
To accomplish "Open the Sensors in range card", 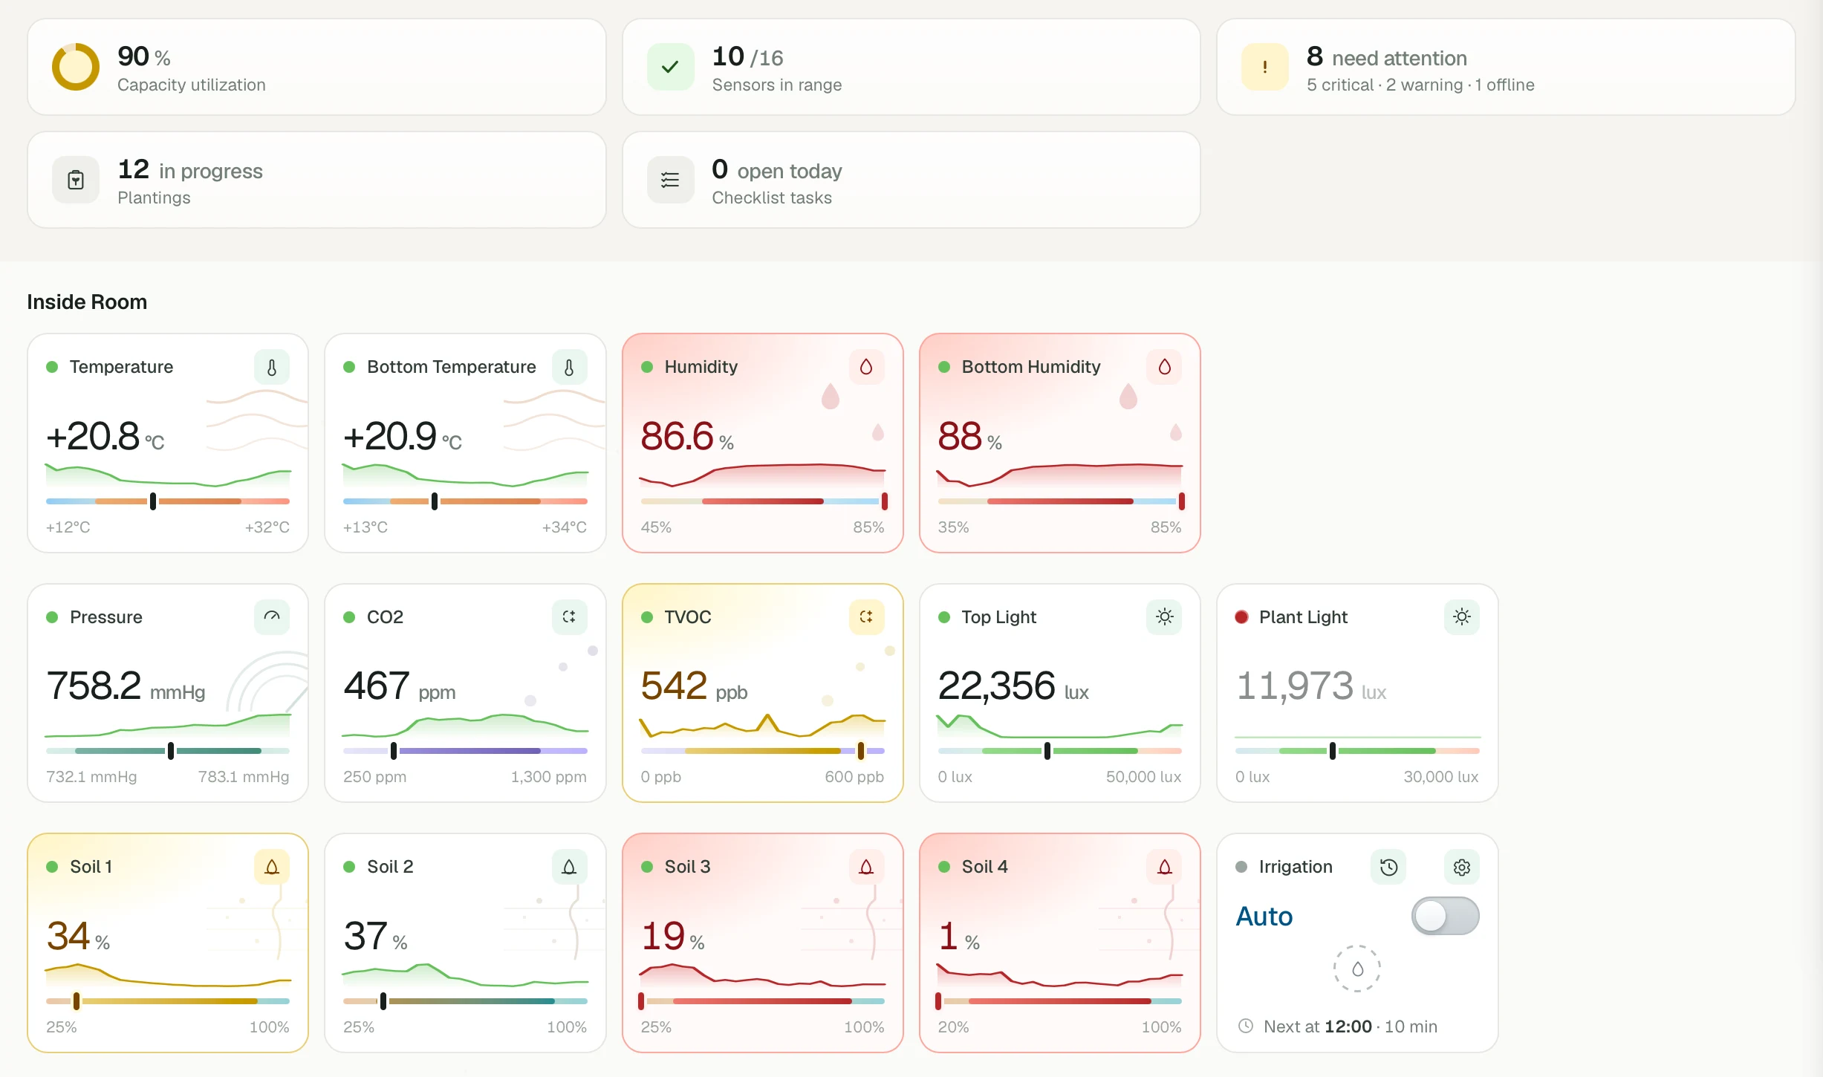I will click(911, 67).
